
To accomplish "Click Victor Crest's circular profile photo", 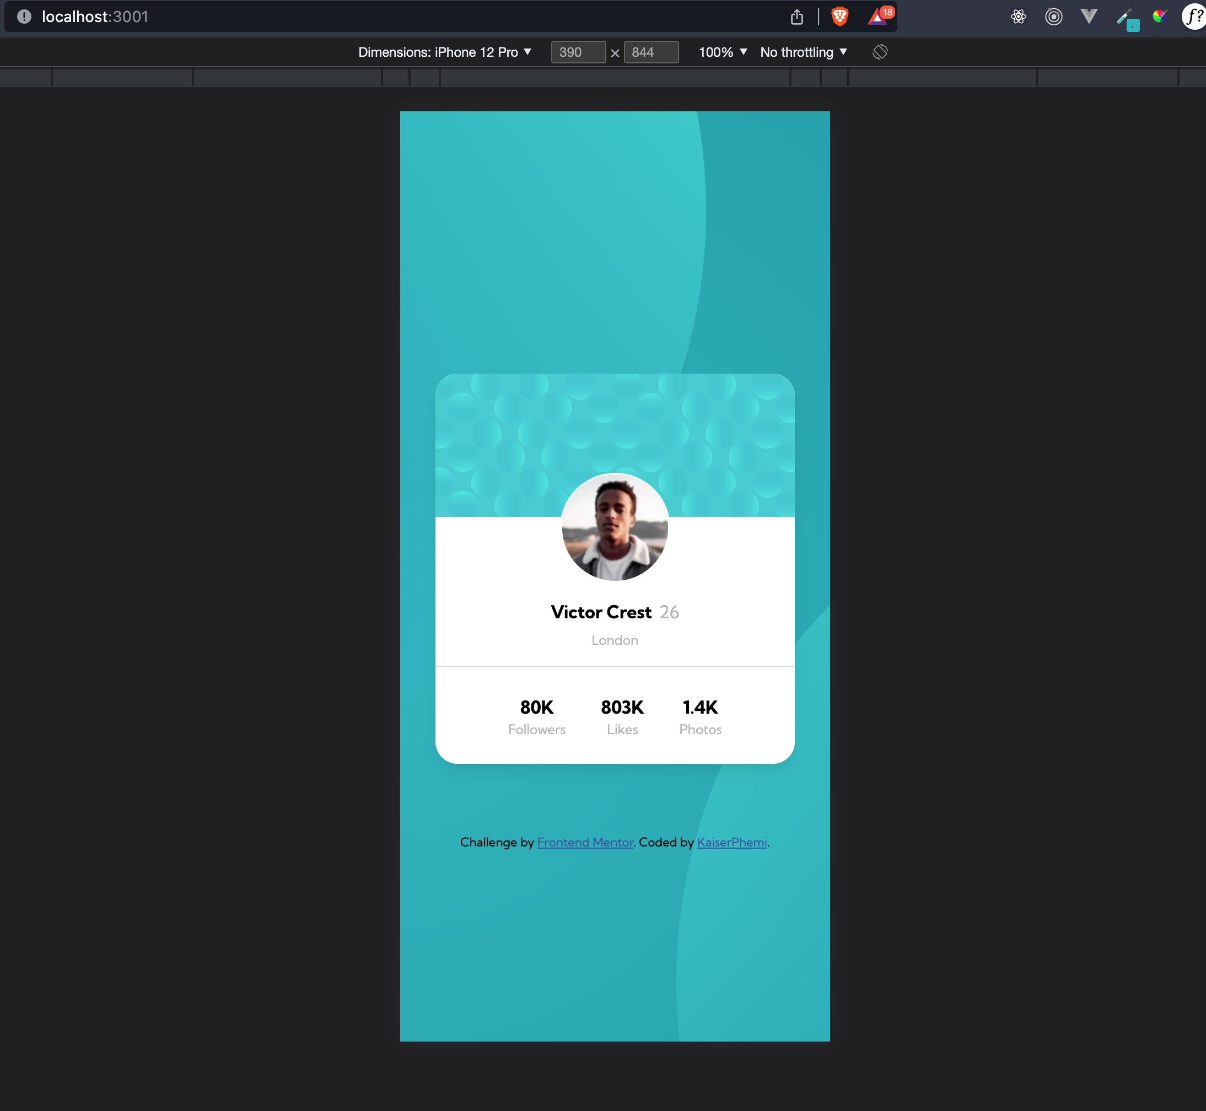I will (x=614, y=527).
